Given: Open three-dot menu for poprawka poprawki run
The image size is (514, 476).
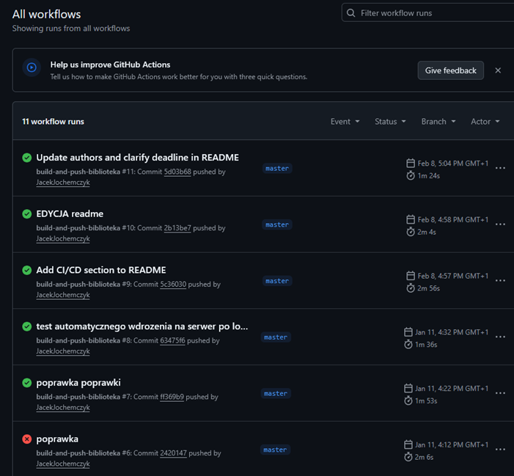Looking at the screenshot, I should (x=500, y=393).
